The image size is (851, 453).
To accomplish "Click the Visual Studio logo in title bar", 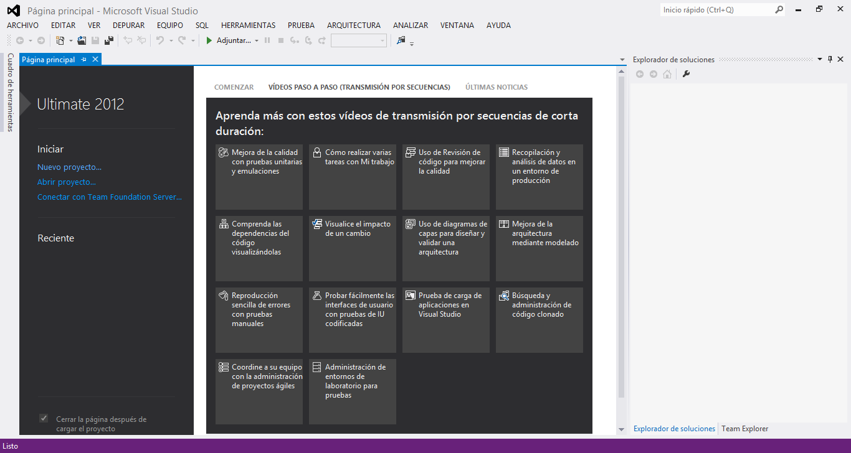I will (13, 11).
